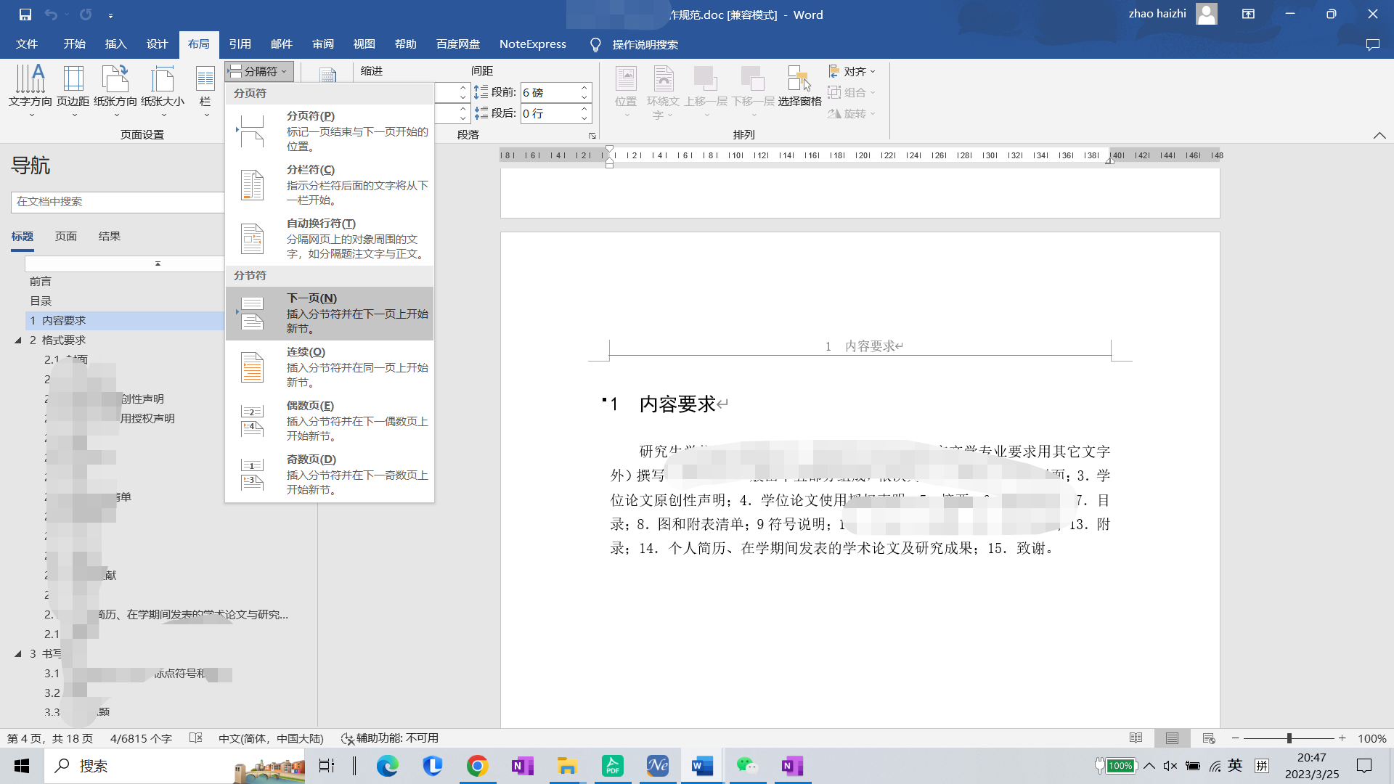Click the ribbon display options button
The width and height of the screenshot is (1394, 784).
point(1248,15)
